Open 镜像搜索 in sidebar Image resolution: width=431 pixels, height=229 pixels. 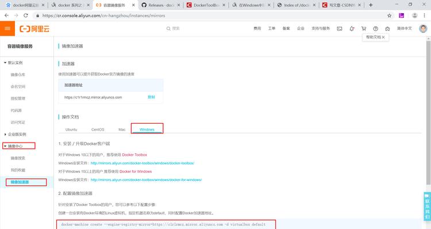(18, 158)
